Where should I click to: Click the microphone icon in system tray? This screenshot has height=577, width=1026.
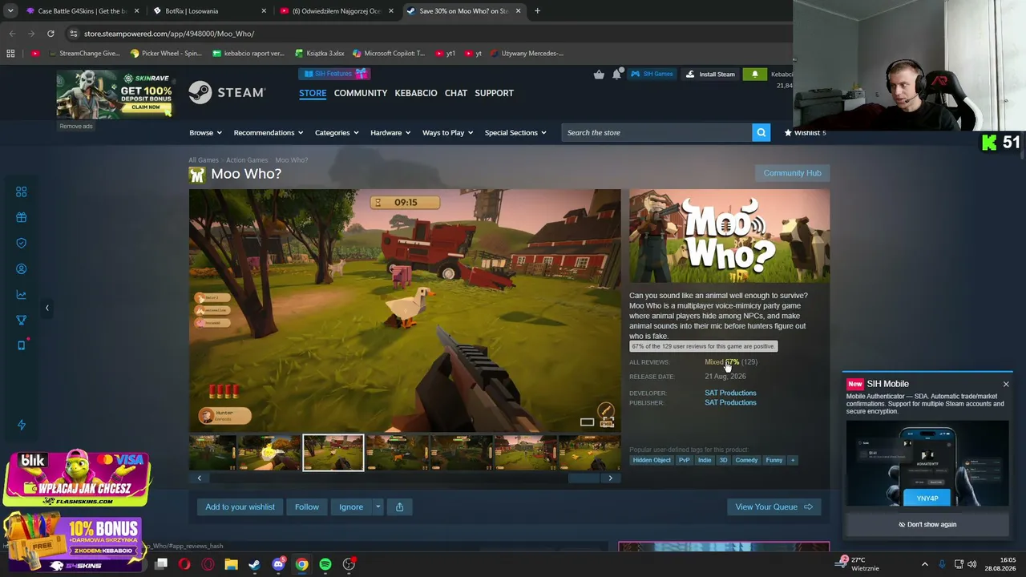click(942, 564)
